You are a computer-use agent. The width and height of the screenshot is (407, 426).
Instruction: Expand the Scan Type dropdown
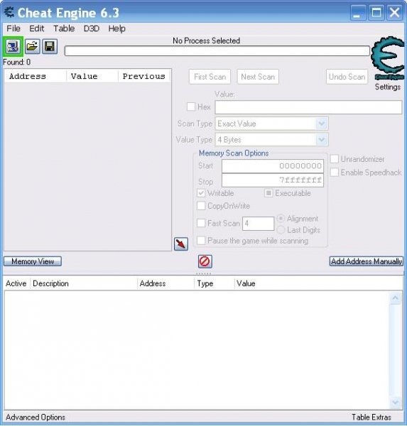click(322, 124)
